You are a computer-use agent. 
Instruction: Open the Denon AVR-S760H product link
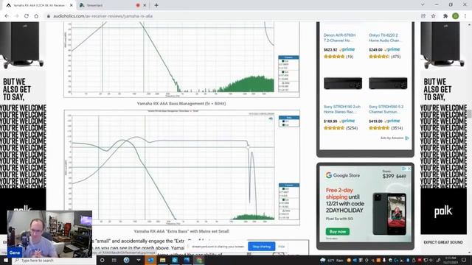coord(339,38)
